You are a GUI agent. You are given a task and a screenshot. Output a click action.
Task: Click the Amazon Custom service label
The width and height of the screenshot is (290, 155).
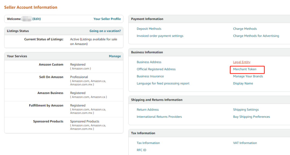tap(51, 64)
